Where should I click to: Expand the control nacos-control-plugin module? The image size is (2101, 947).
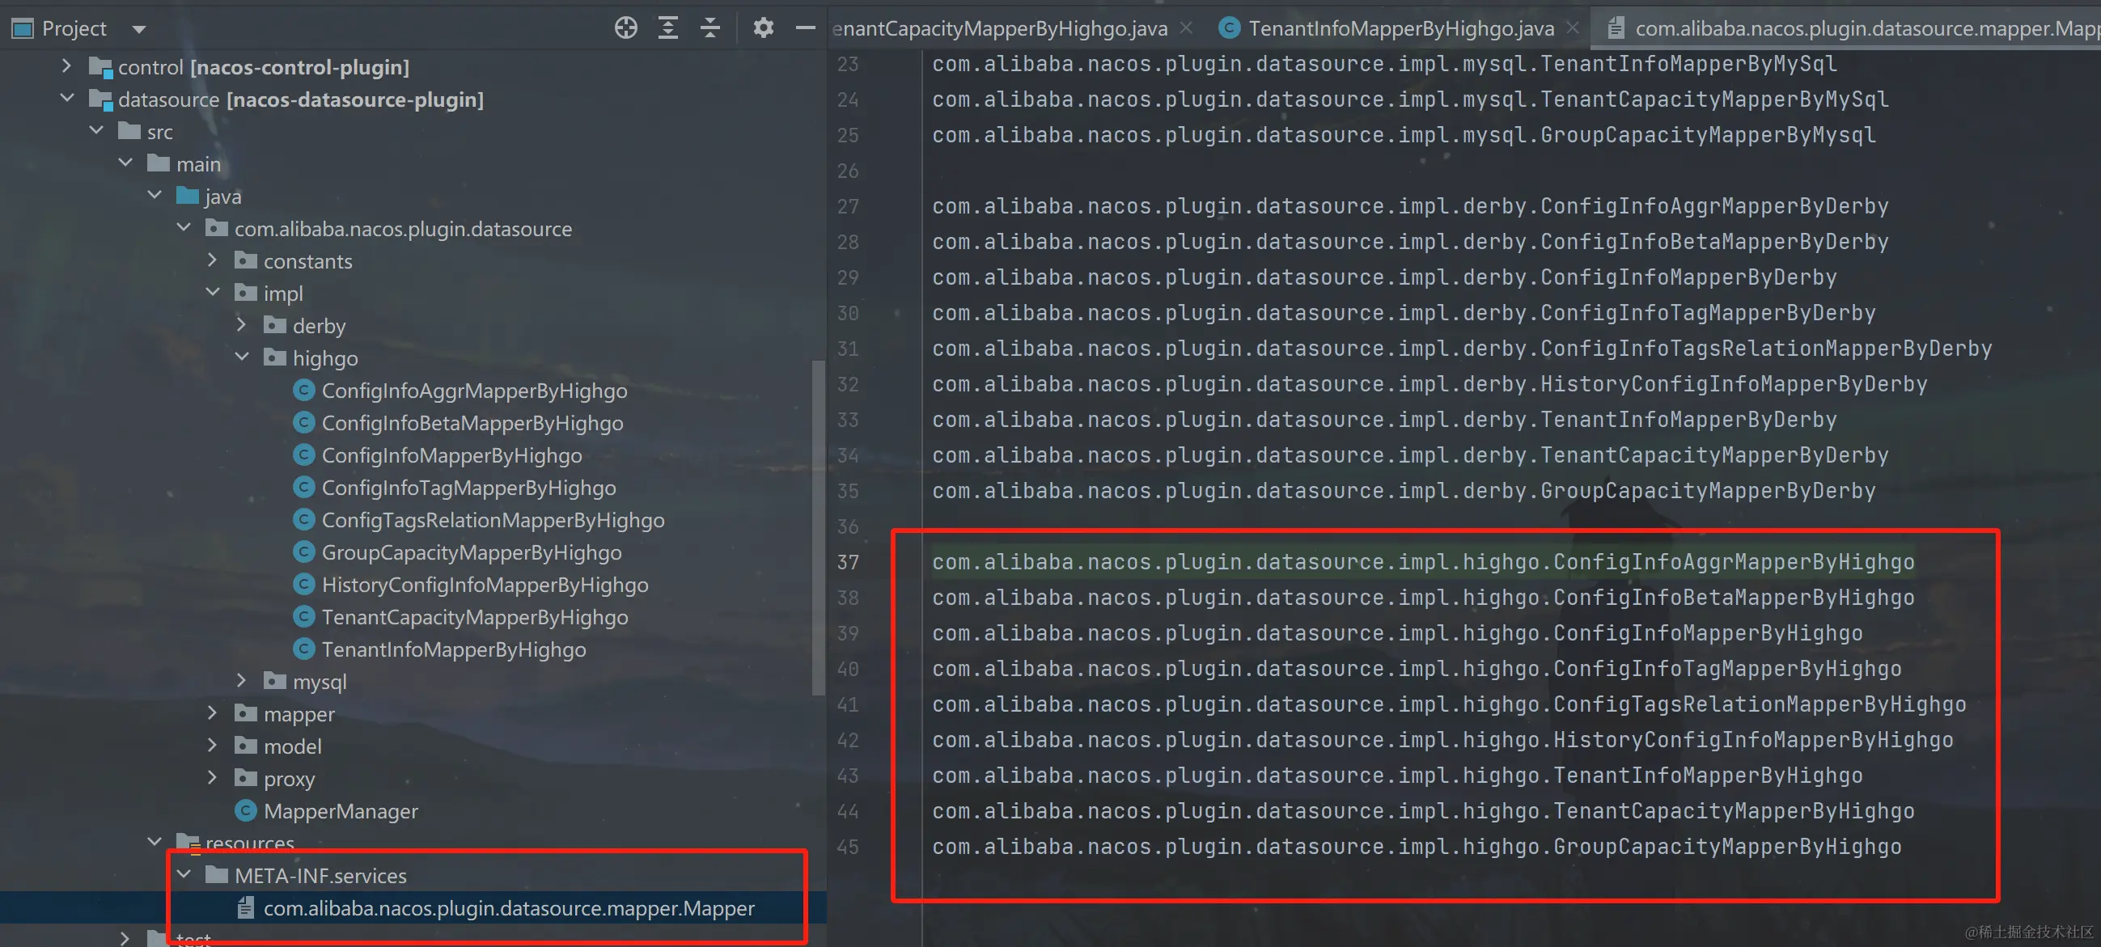[x=67, y=66]
